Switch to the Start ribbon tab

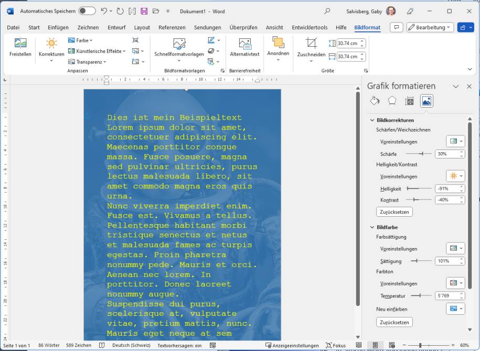point(33,27)
